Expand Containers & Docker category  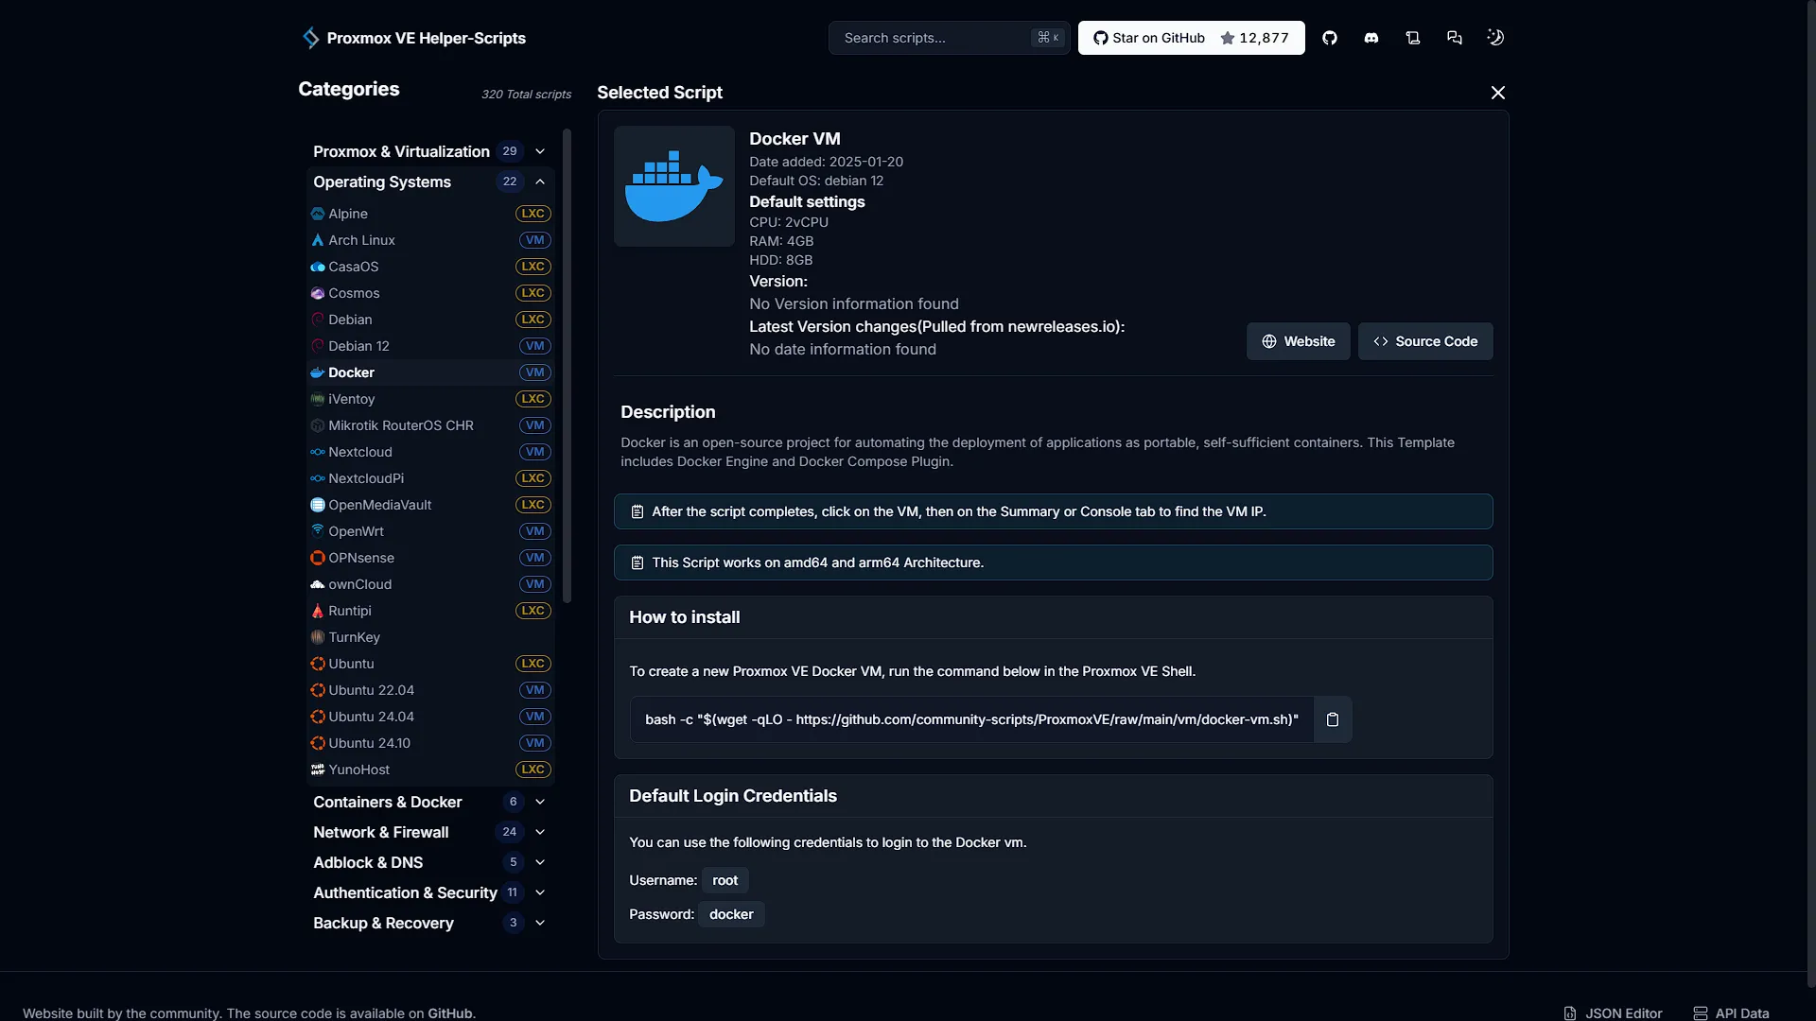click(x=430, y=802)
